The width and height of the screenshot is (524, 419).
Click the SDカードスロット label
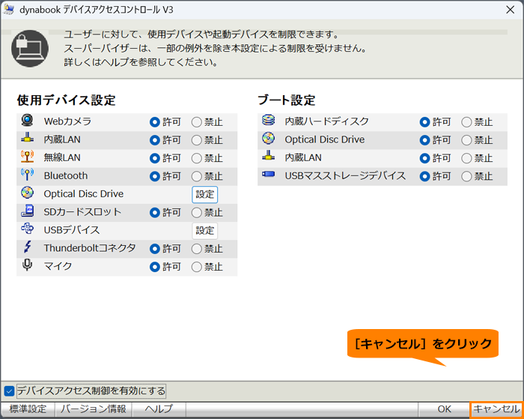(x=82, y=212)
